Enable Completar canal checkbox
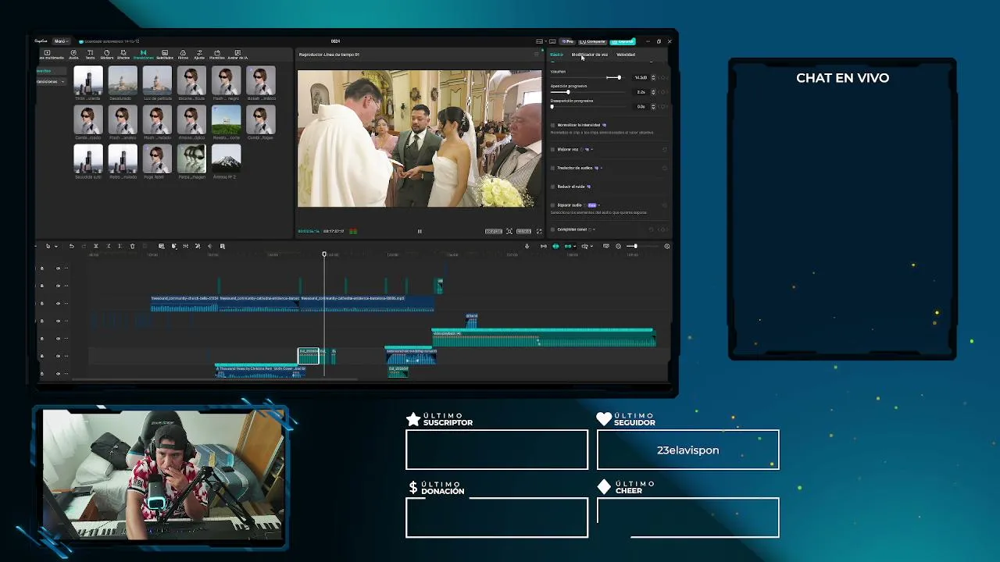Image resolution: width=1000 pixels, height=562 pixels. pos(553,229)
